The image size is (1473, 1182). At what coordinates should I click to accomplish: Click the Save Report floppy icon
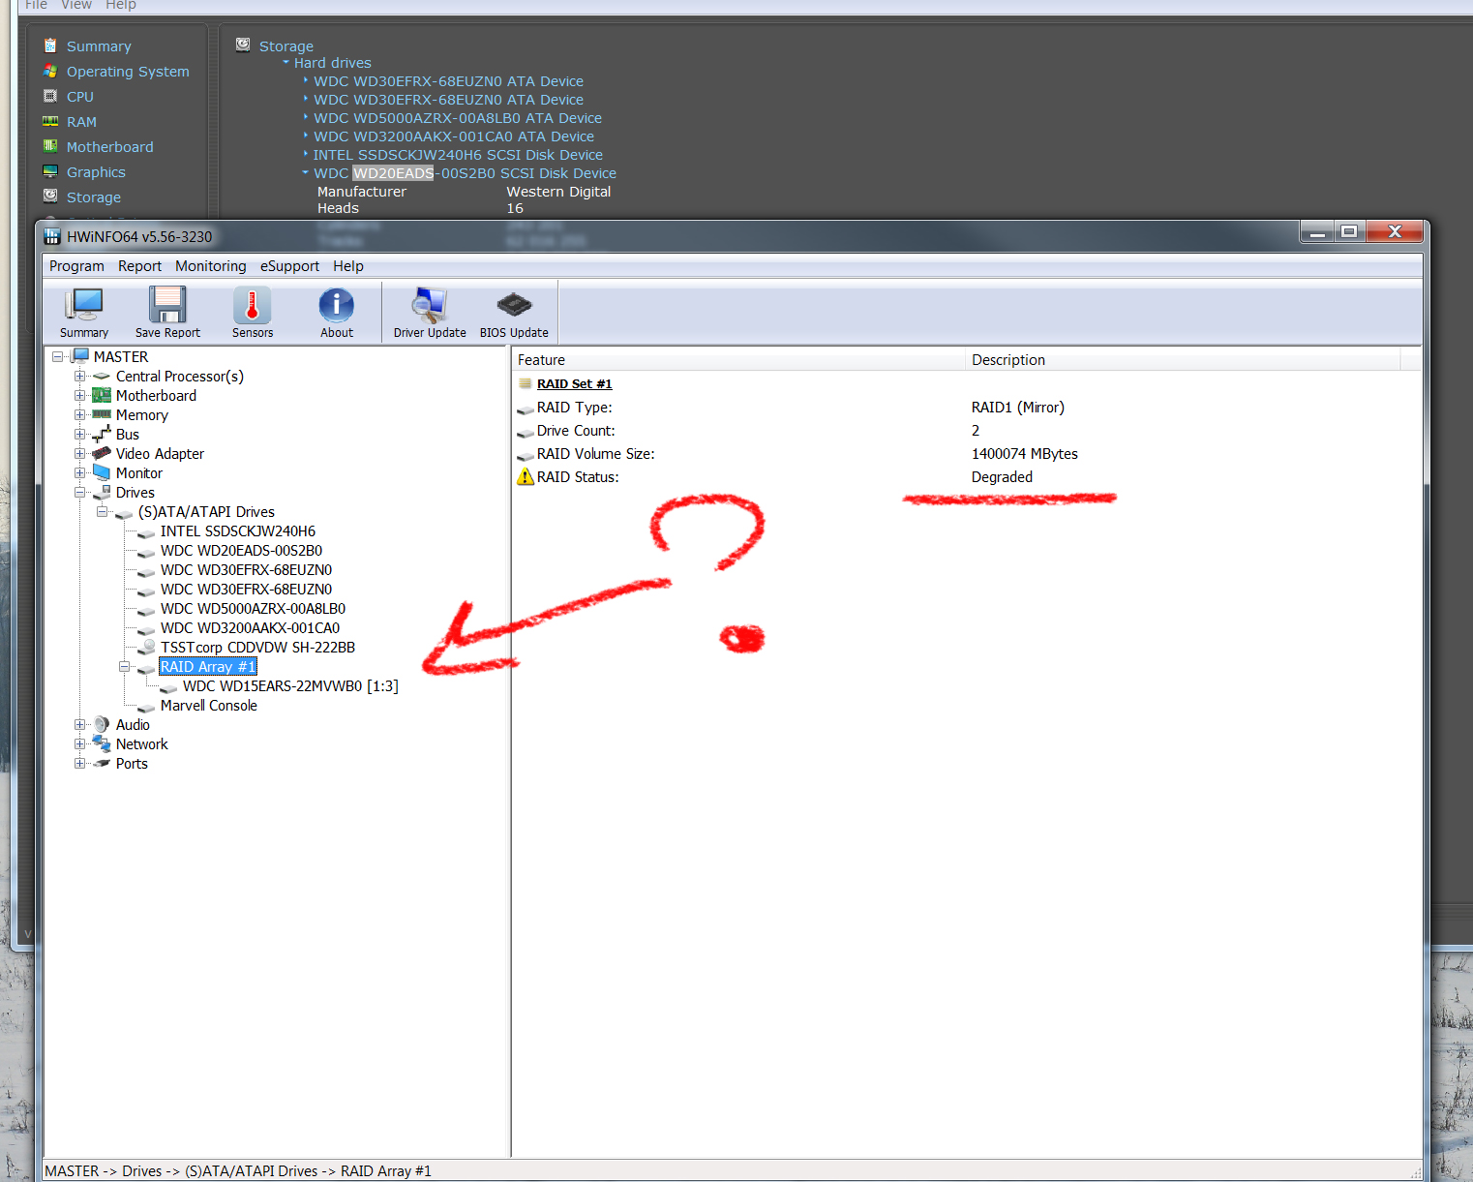pos(167,305)
